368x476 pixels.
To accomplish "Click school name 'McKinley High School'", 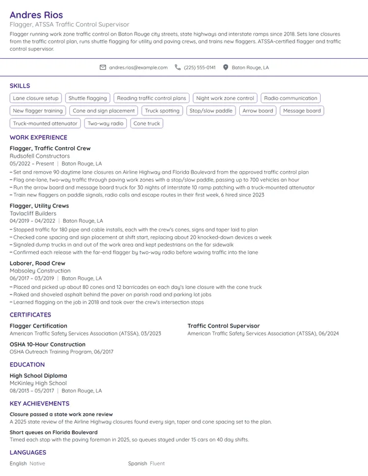I will coord(38,383).
